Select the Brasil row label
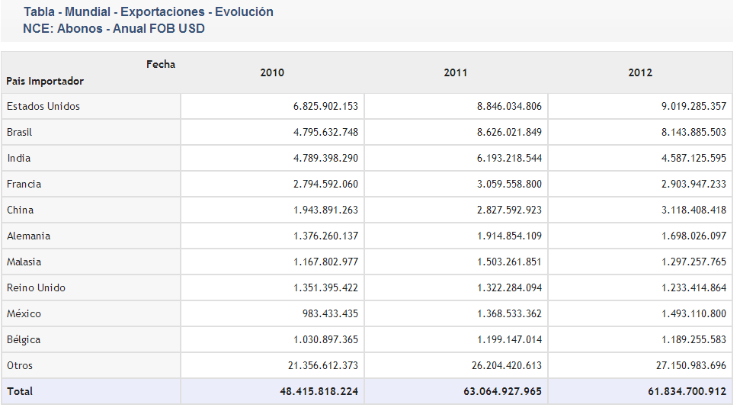The width and height of the screenshot is (740, 411). tap(20, 132)
